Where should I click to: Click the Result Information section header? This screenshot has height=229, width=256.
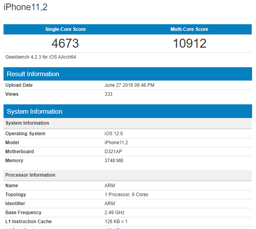pyautogui.click(x=128, y=74)
